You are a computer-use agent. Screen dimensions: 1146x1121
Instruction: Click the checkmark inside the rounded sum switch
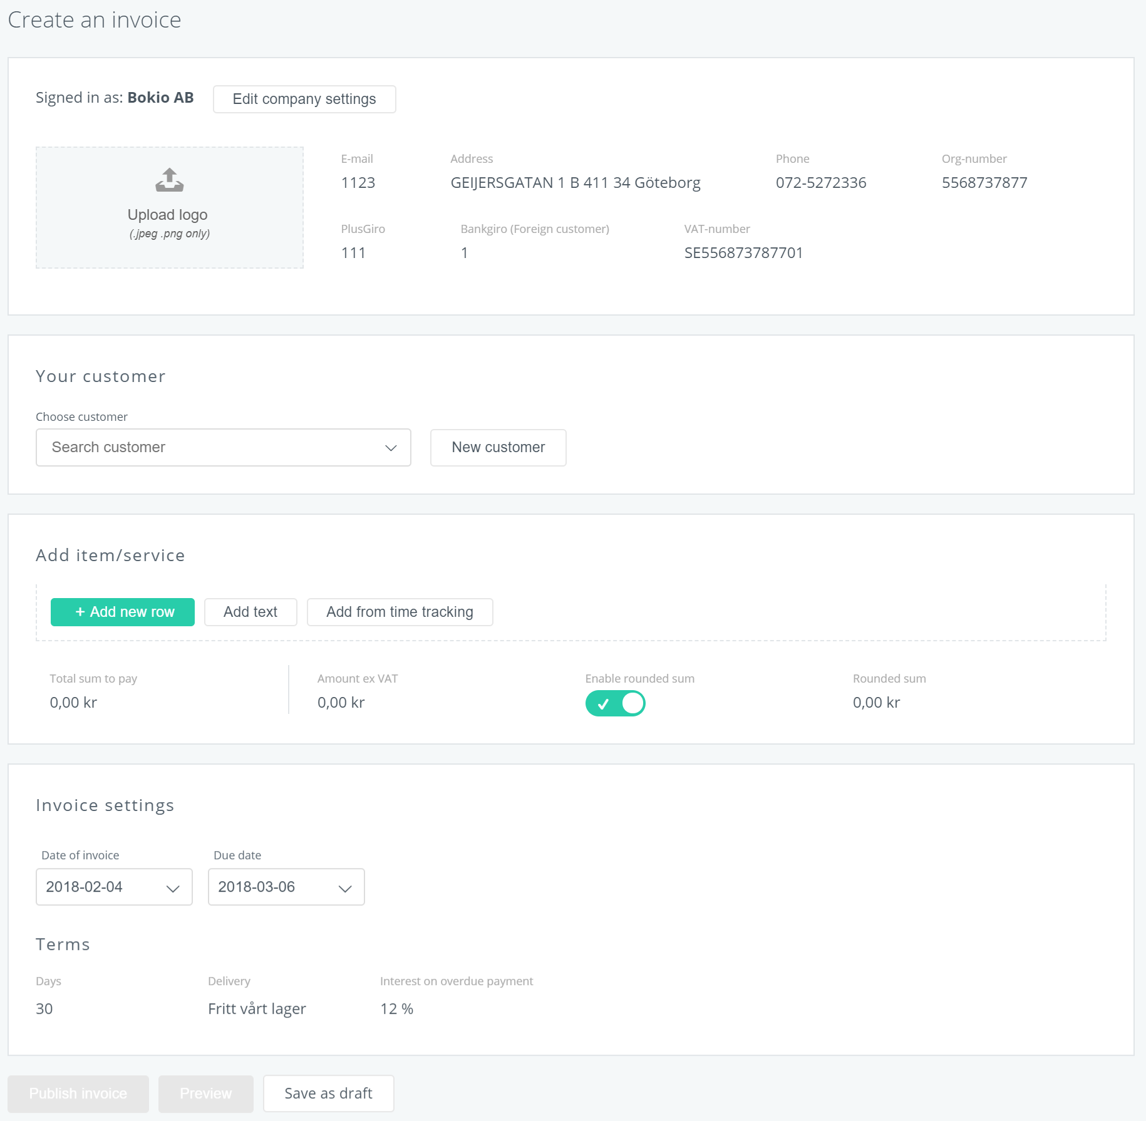[x=603, y=704]
